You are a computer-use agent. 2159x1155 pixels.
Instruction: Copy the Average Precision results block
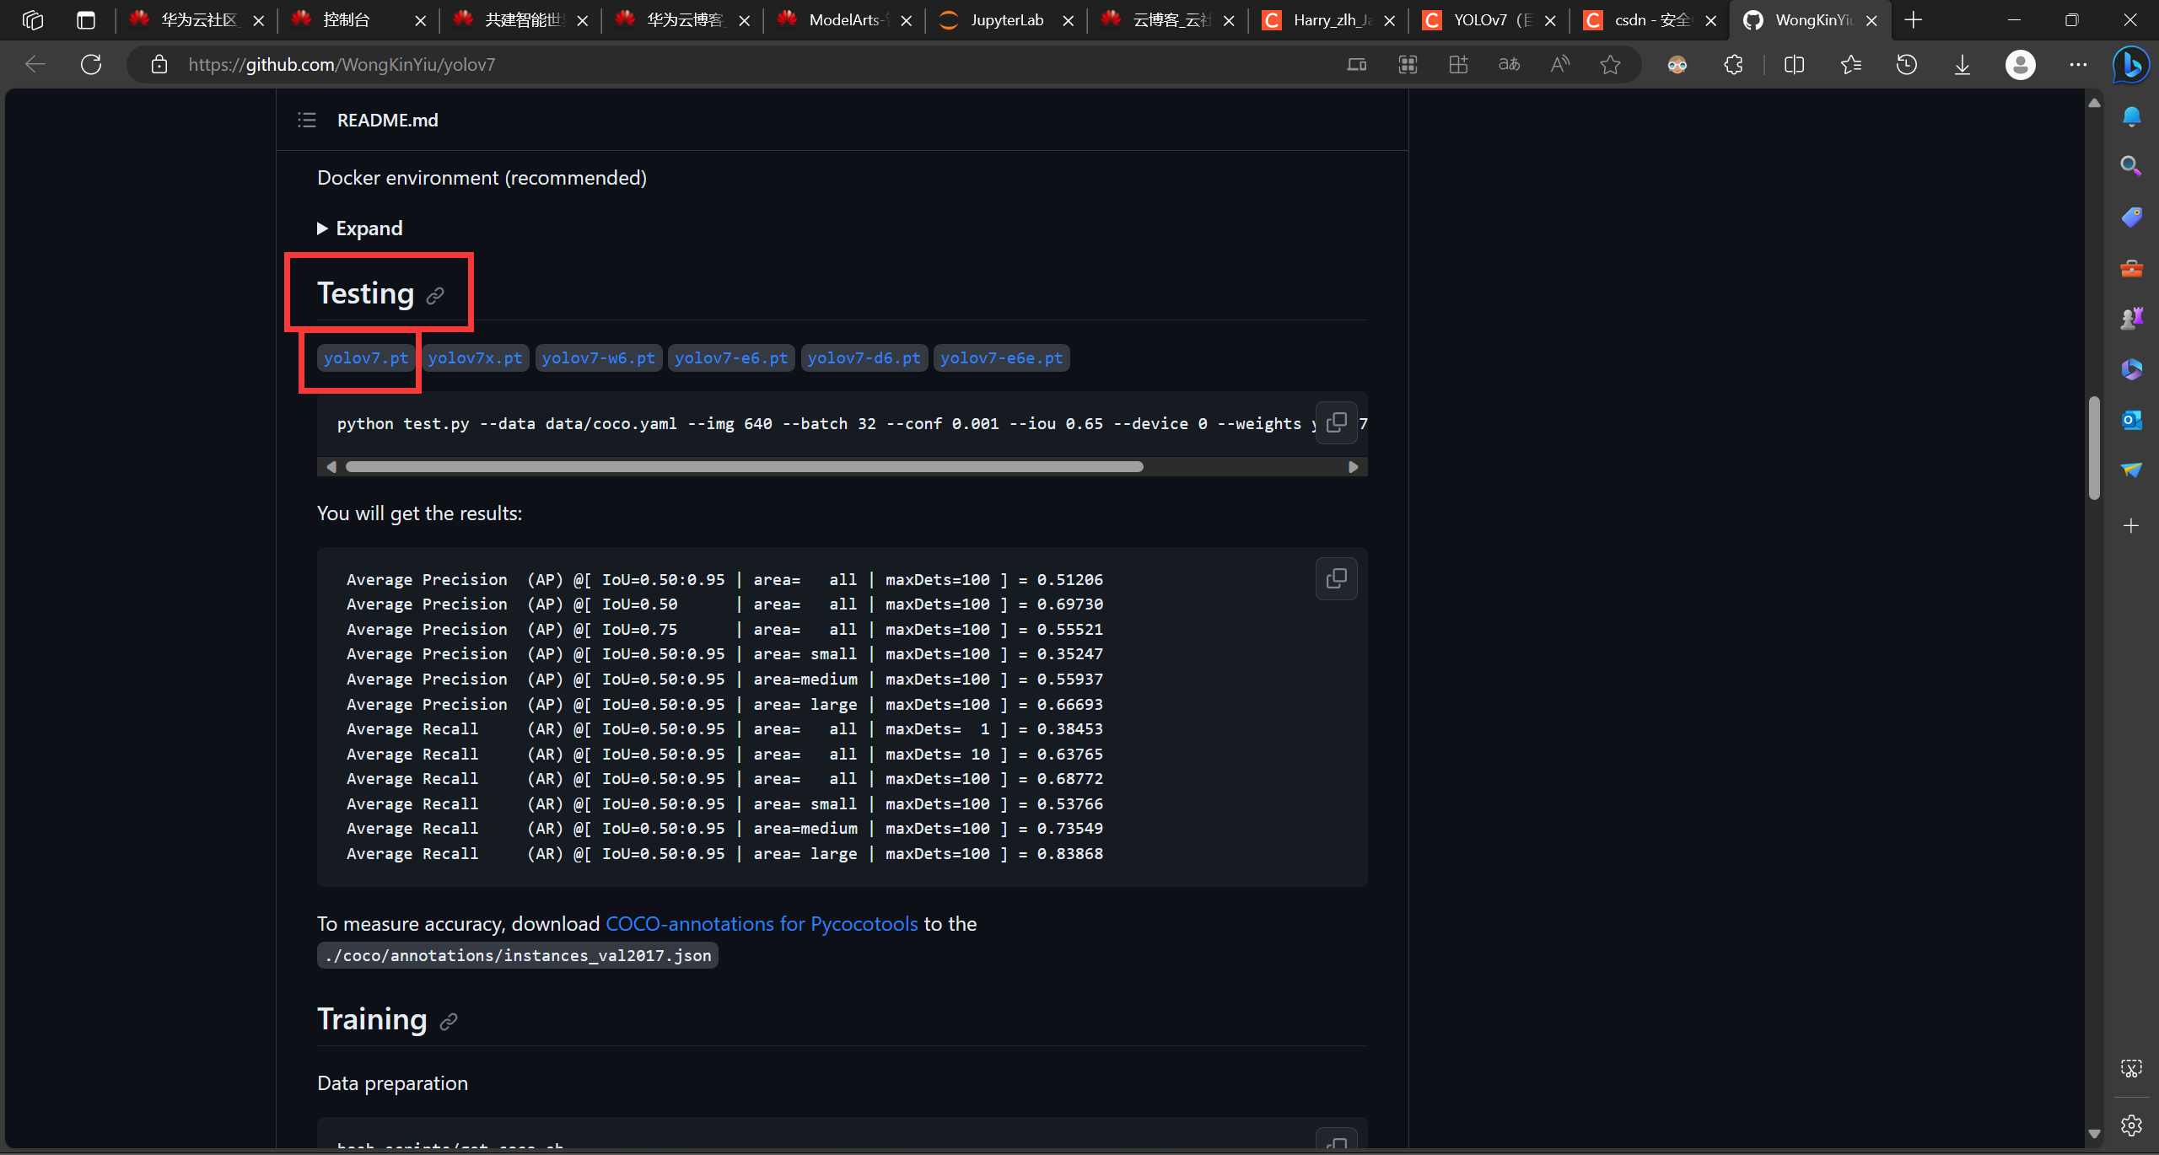coord(1336,579)
